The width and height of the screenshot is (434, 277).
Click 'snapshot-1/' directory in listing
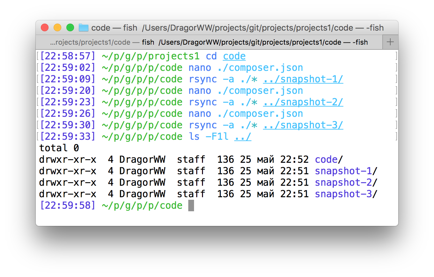click(346, 171)
